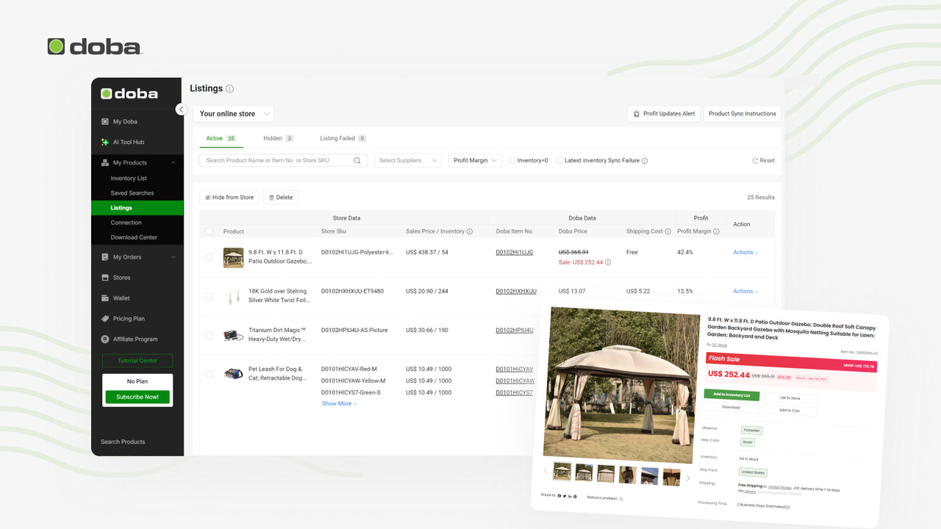Click the List to Store button
This screenshot has height=529, width=941.
790,398
